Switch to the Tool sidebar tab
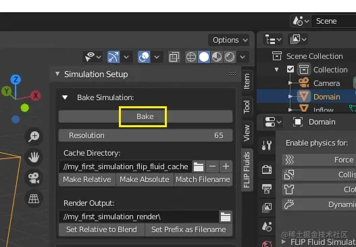This screenshot has height=247, width=356. pyautogui.click(x=247, y=106)
